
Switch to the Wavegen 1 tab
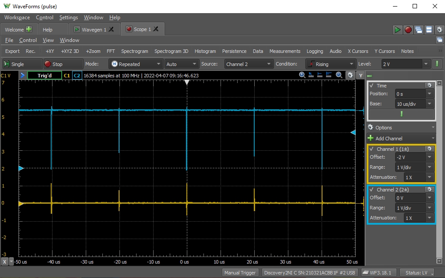tap(94, 29)
